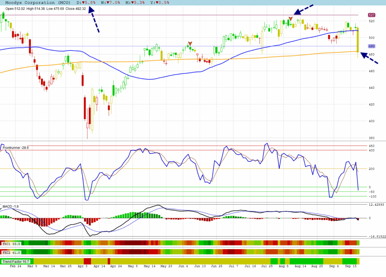Image resolution: width=386 pixels, height=277 pixels.
Task: Select the 527 price level tag
Action: (x=371, y=15)
